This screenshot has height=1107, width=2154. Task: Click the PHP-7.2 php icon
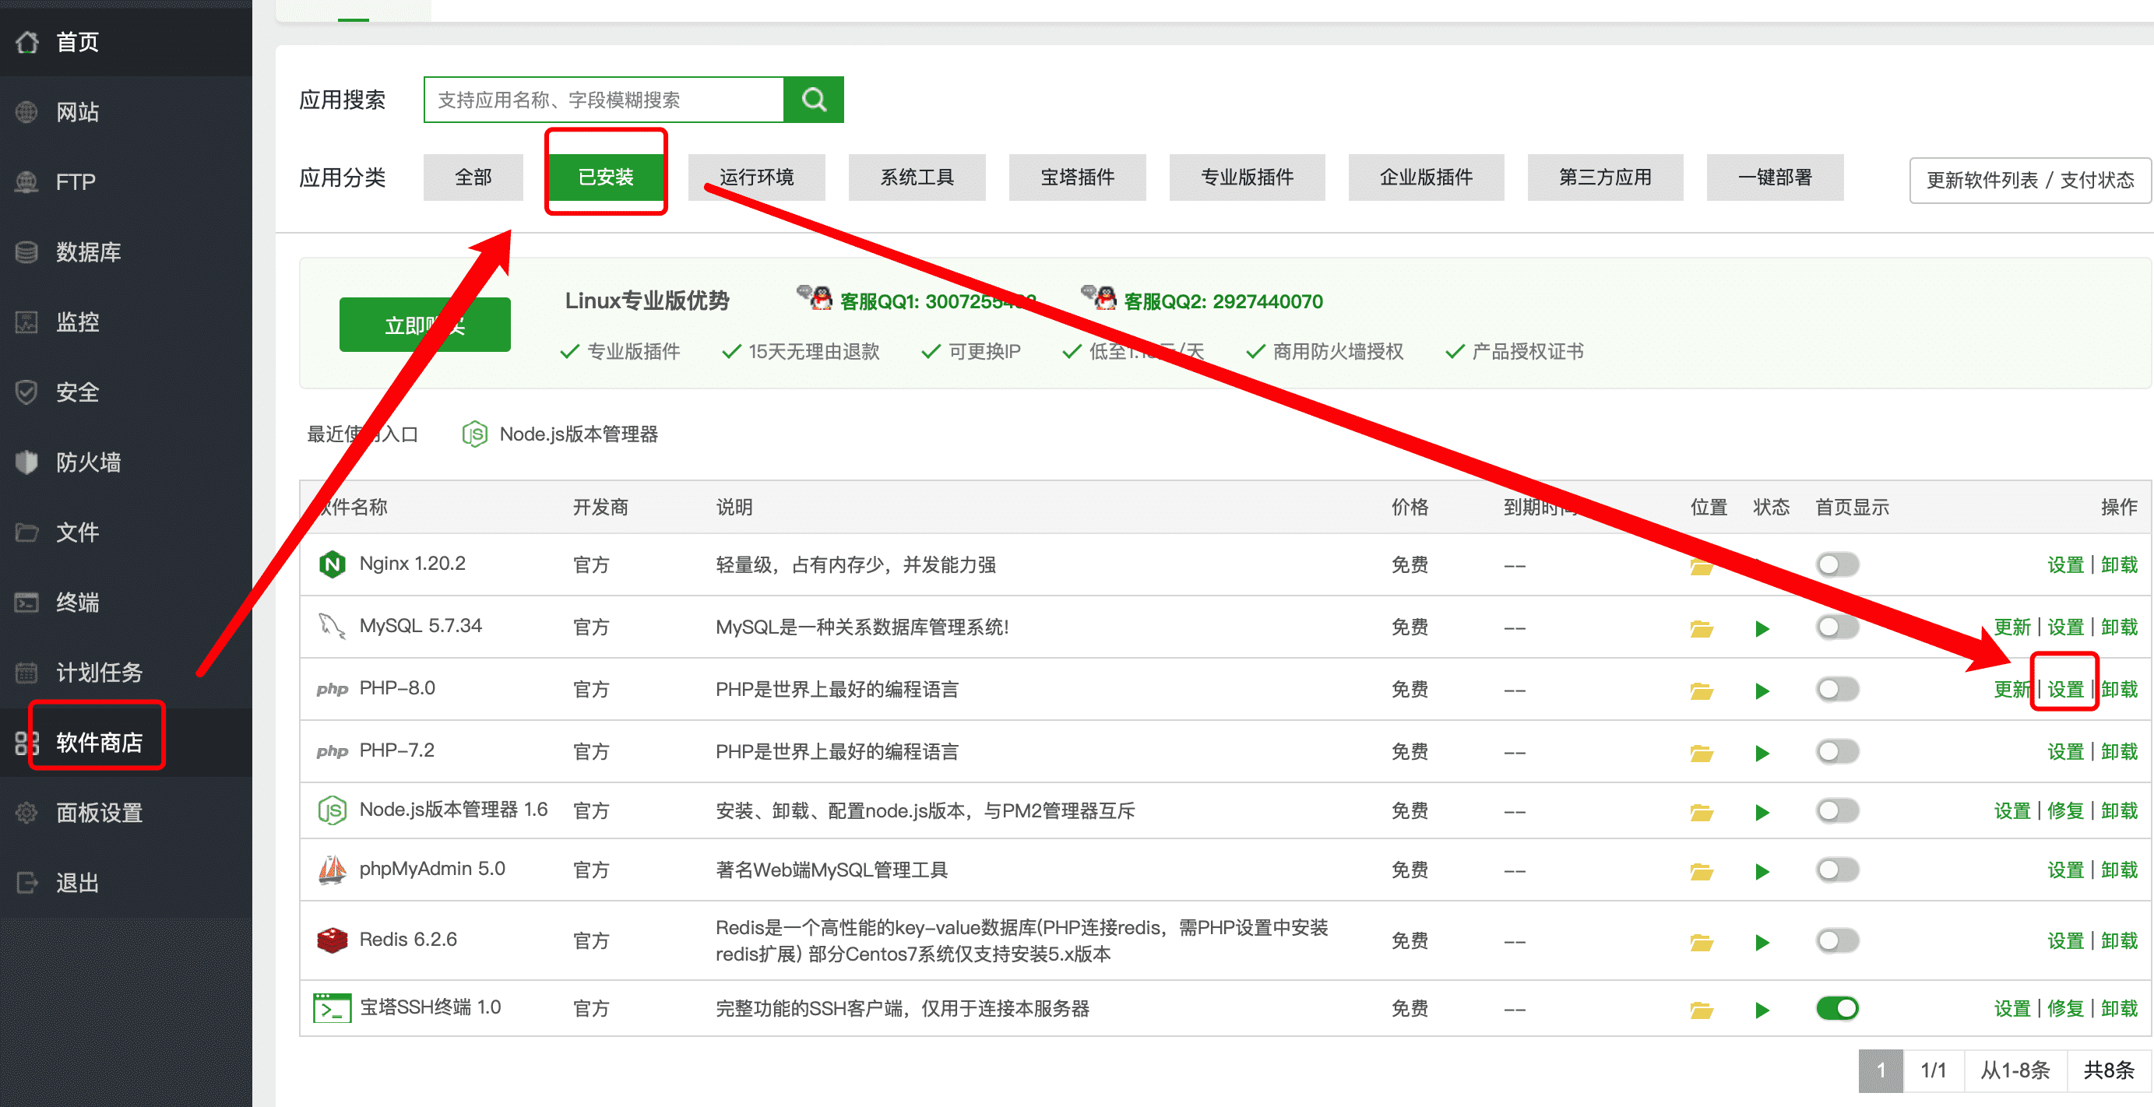[x=332, y=750]
